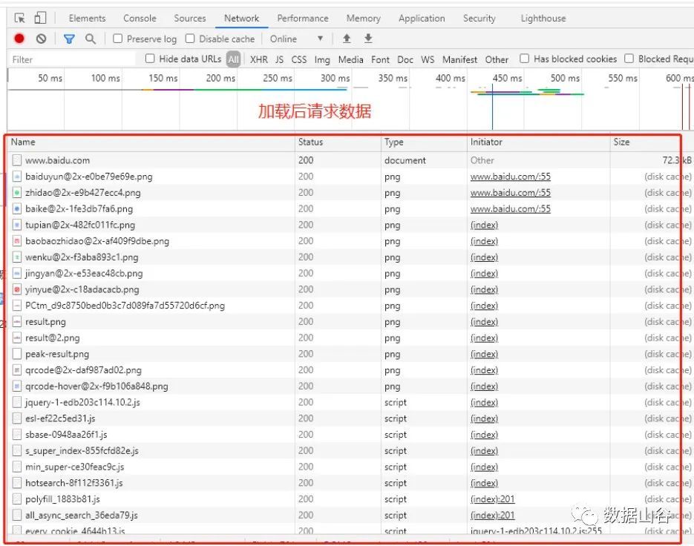Select the yinyue@2x png file icon
This screenshot has width=694, height=546.
[x=17, y=289]
